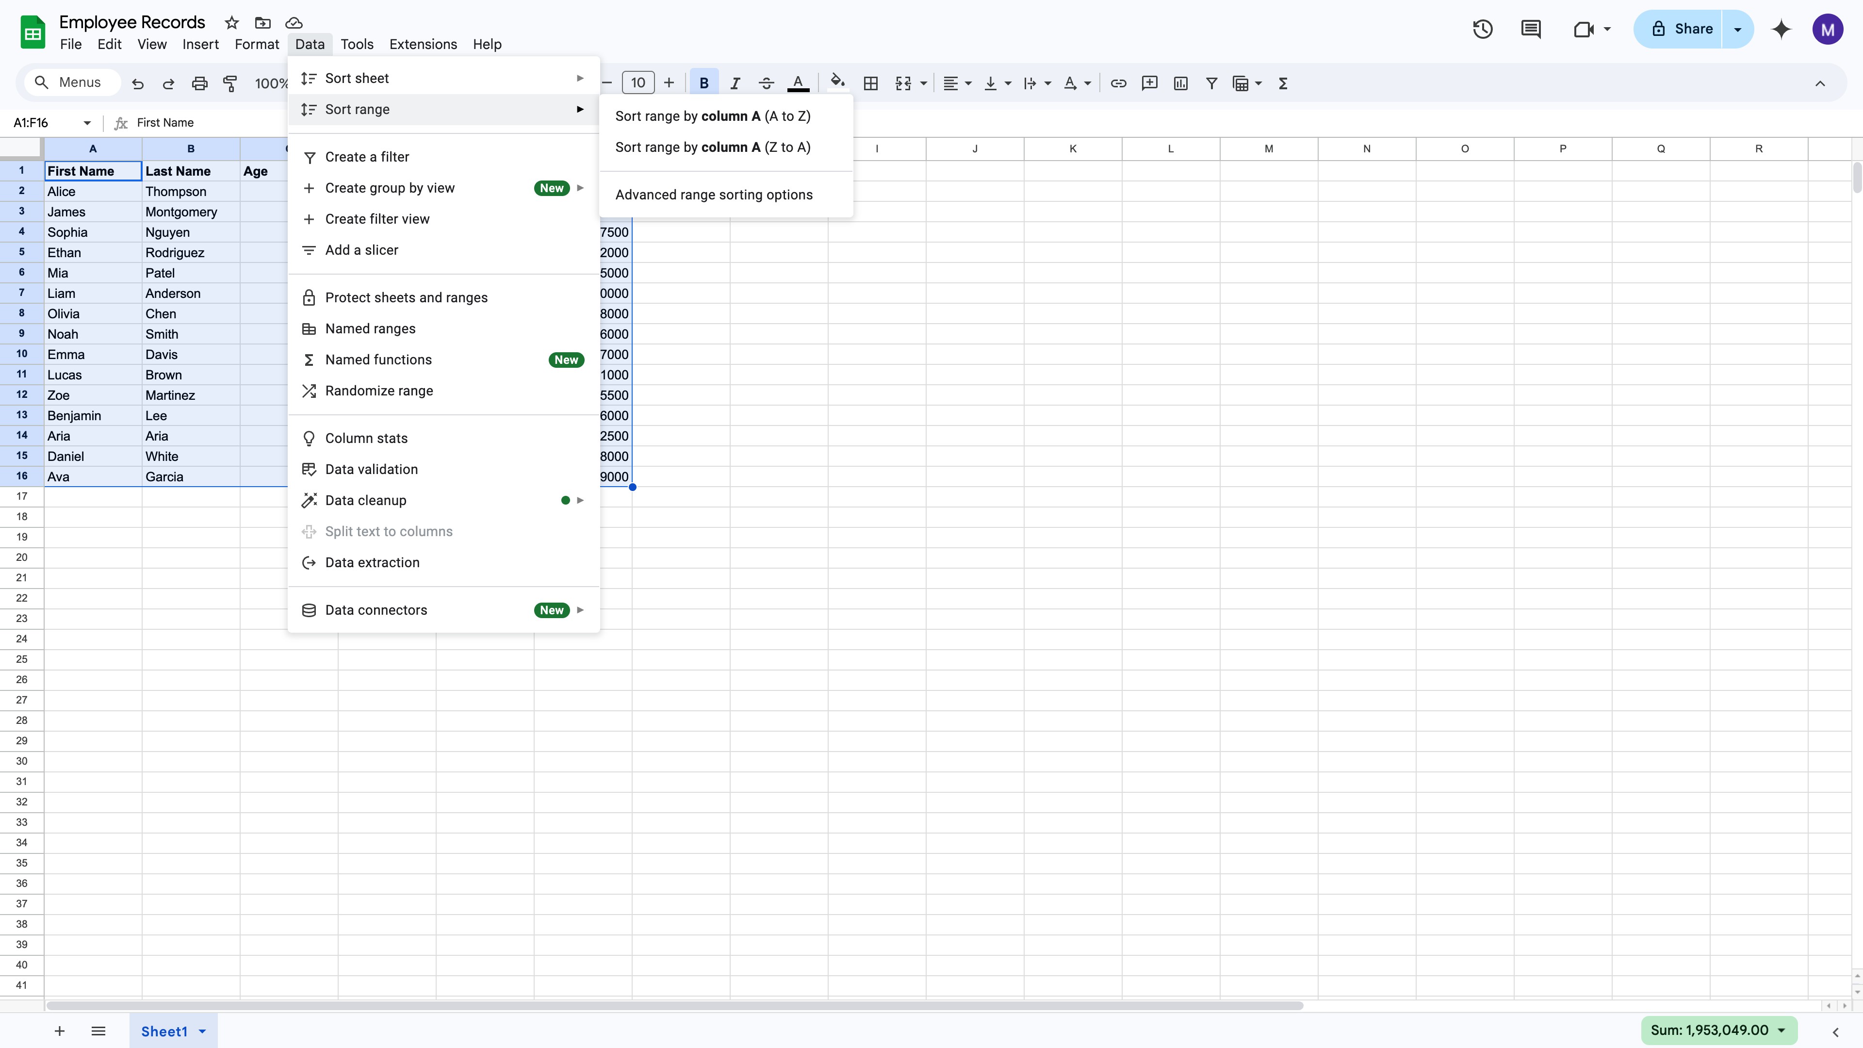The height and width of the screenshot is (1048, 1863).
Task: Open the zoom level dropdown 100%
Action: [271, 83]
